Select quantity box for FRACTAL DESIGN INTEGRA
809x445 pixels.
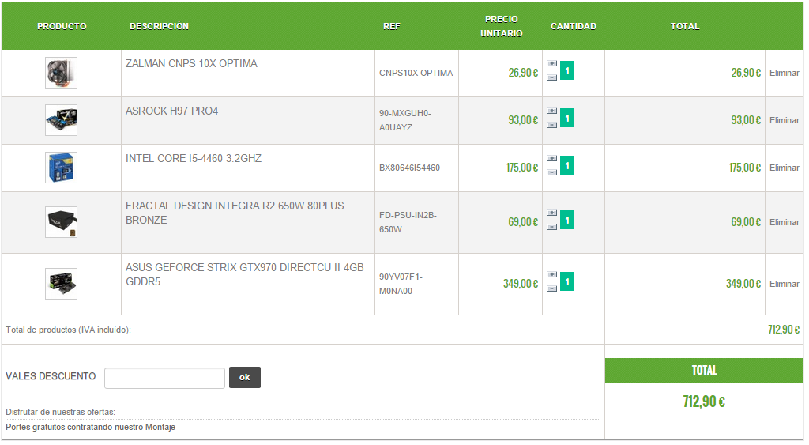(x=567, y=220)
